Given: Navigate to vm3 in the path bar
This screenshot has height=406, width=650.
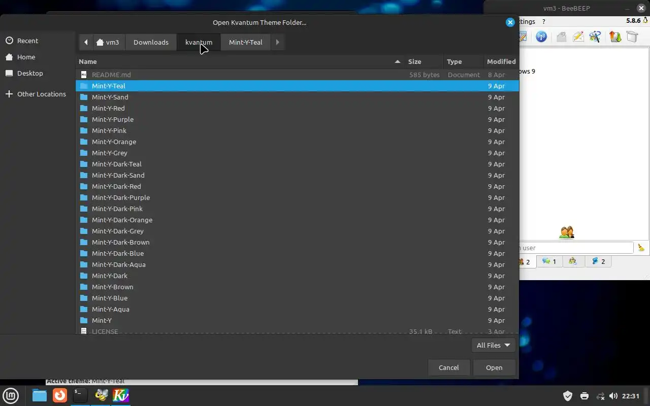Looking at the screenshot, I should coord(108,42).
